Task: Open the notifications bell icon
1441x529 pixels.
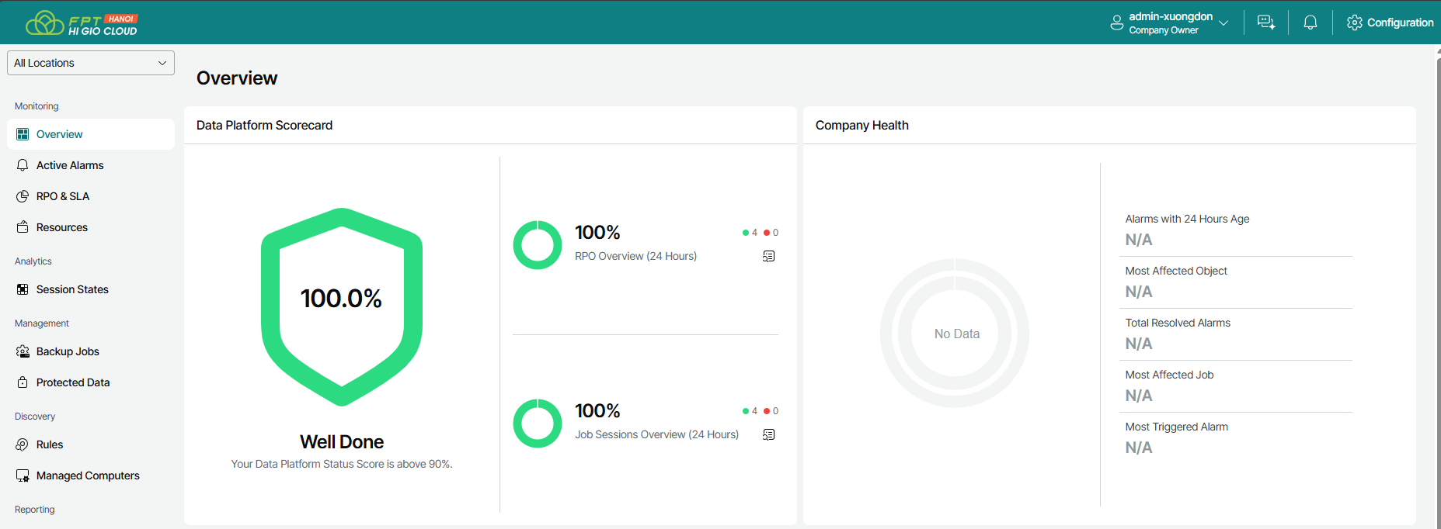Action: coord(1310,22)
